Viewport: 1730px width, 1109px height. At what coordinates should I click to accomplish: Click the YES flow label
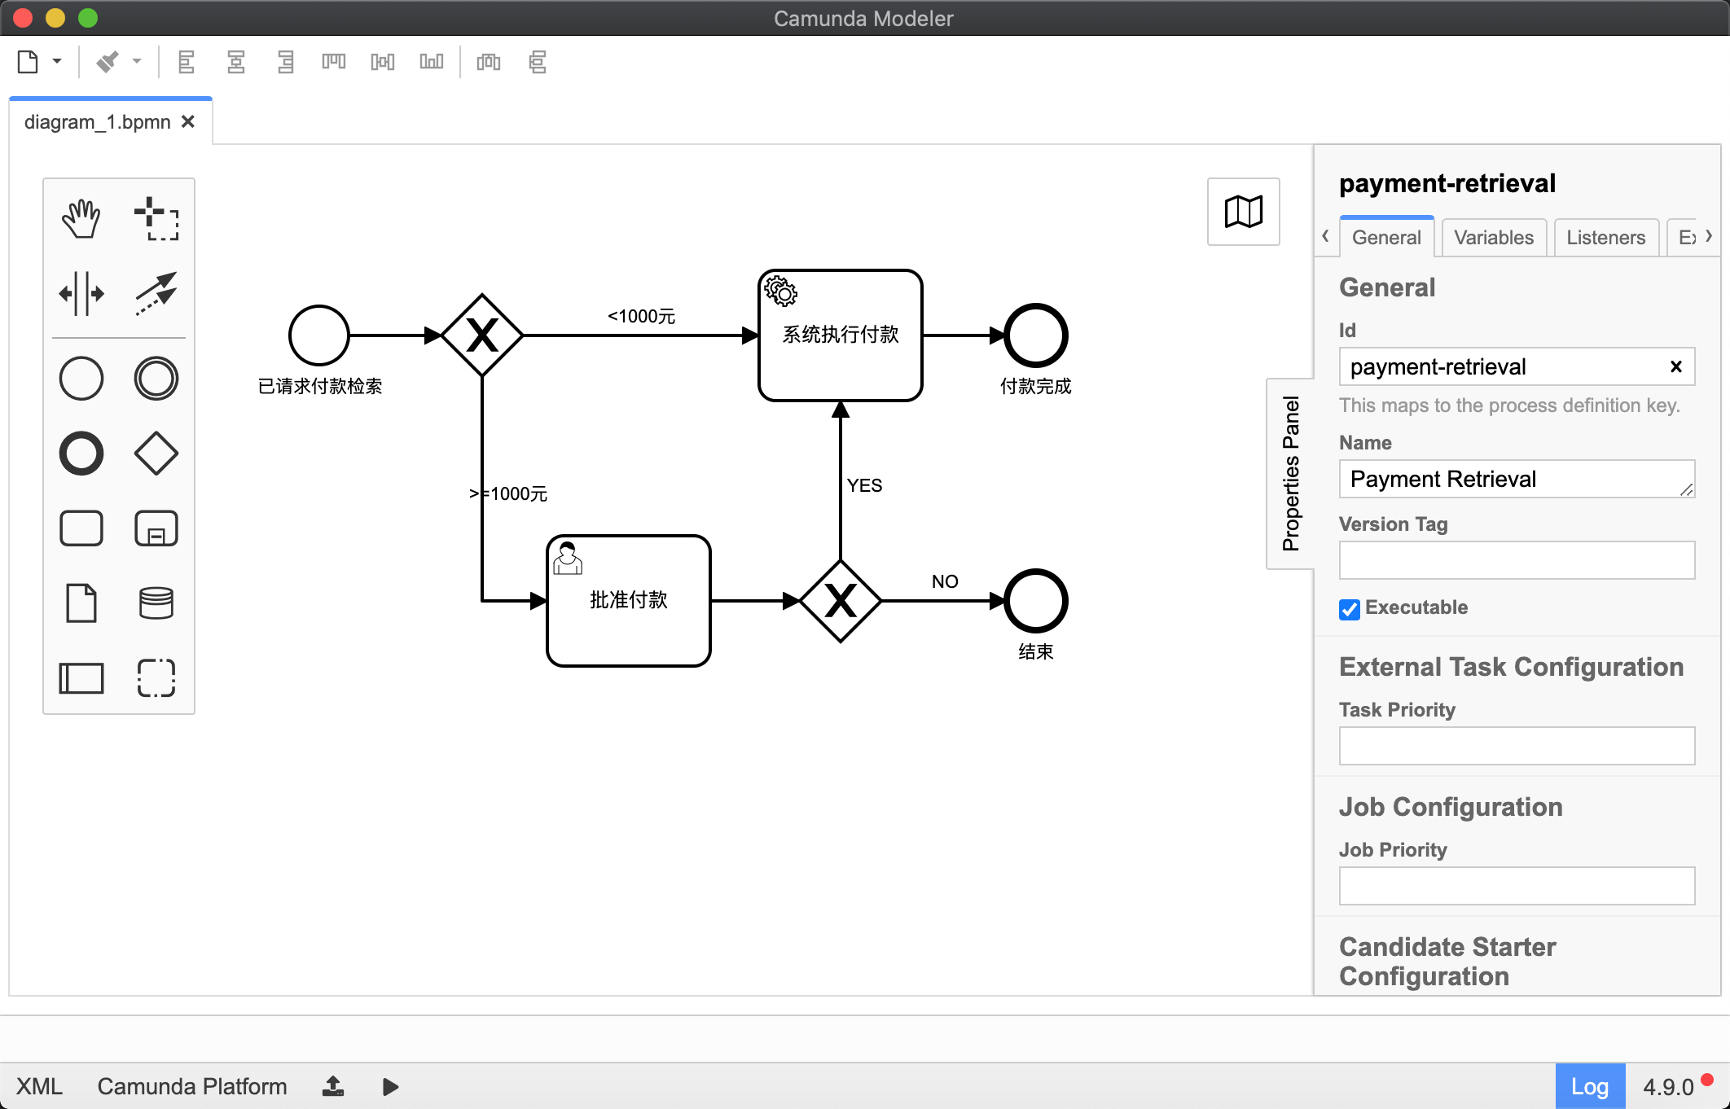tap(864, 485)
